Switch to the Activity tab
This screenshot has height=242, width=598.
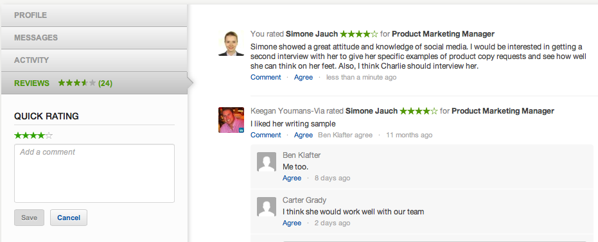click(94, 60)
